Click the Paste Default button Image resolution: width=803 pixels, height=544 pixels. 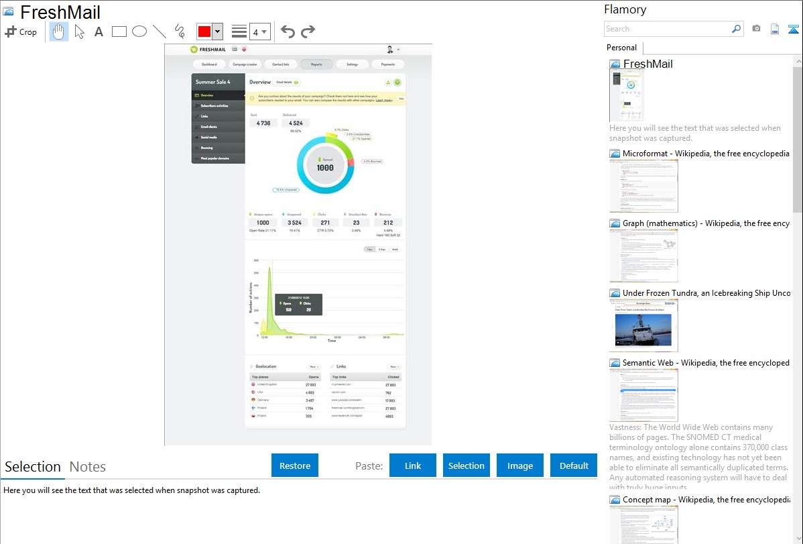point(574,466)
